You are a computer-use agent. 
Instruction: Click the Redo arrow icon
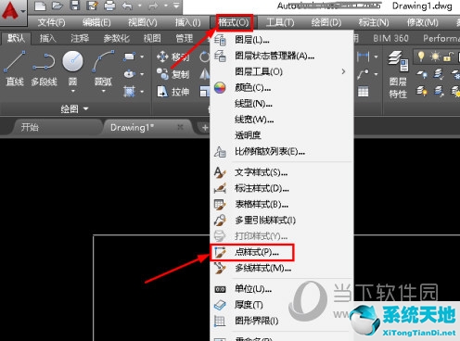click(154, 6)
